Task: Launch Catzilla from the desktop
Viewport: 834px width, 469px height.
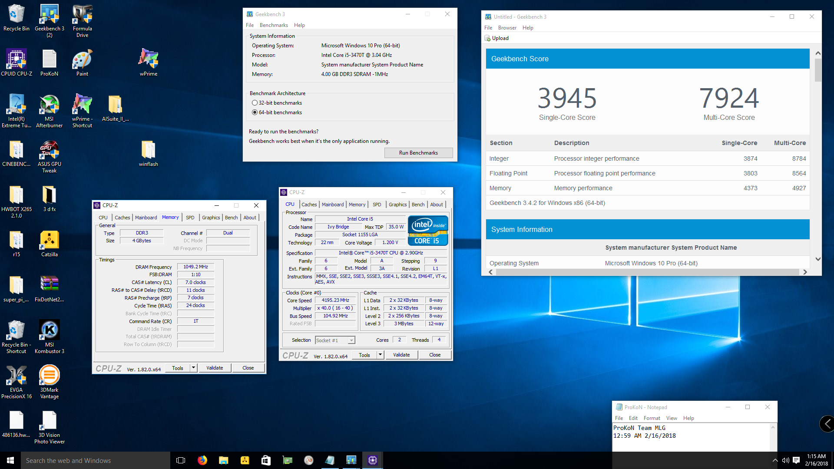Action: [x=50, y=243]
